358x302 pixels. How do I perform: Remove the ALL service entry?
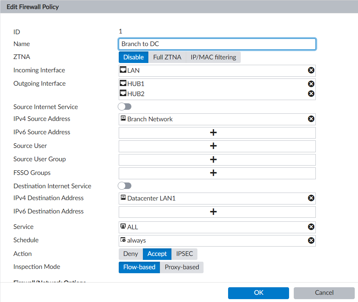311,227
